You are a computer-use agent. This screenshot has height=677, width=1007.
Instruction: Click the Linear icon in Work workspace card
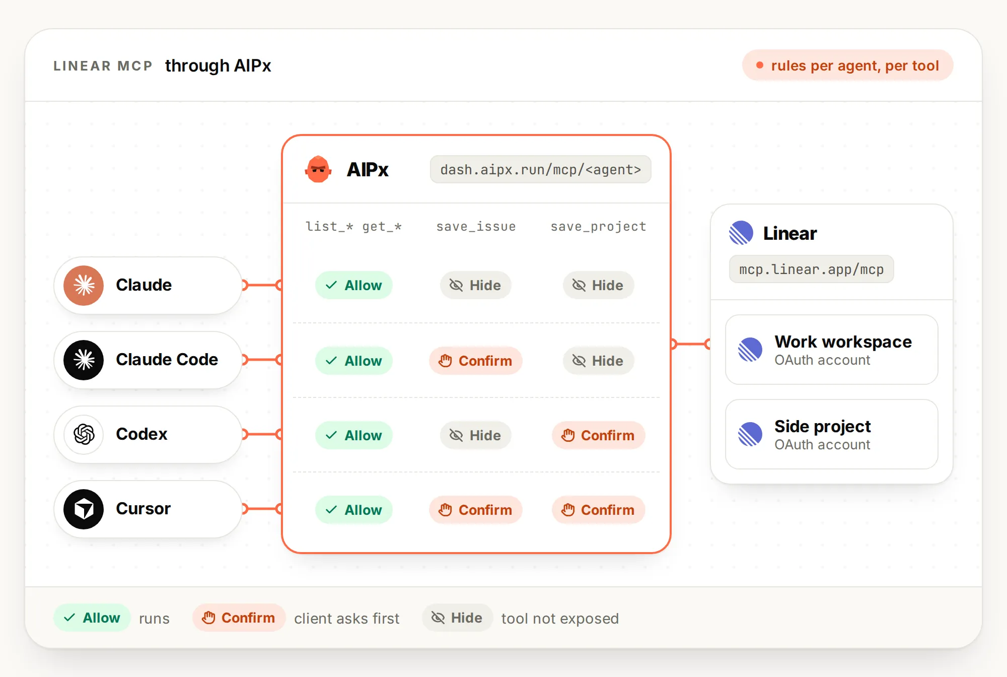click(x=750, y=350)
